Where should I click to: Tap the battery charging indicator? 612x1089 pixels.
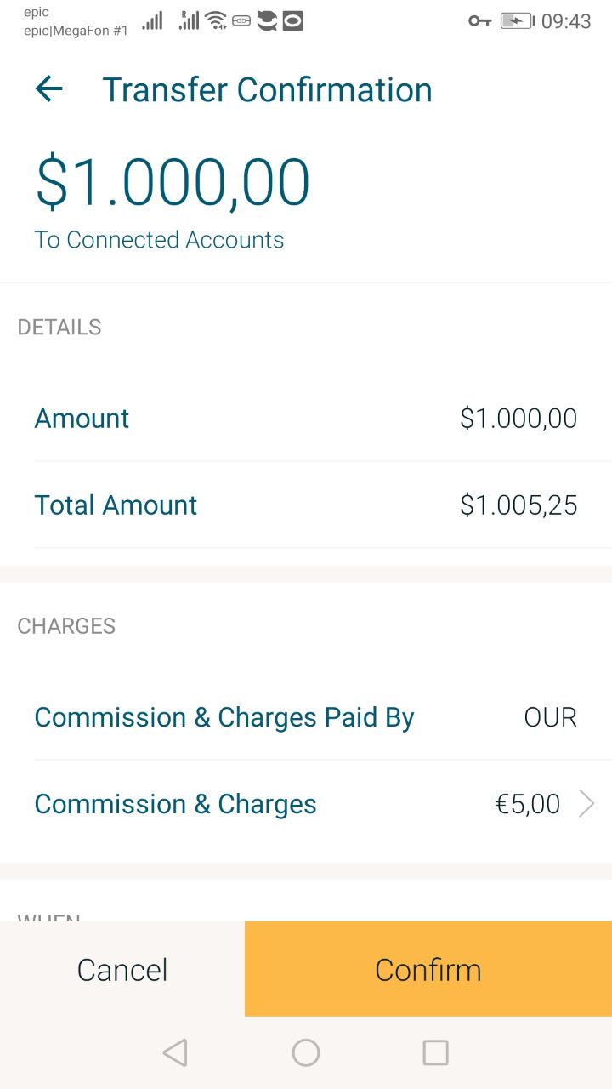pos(517,21)
